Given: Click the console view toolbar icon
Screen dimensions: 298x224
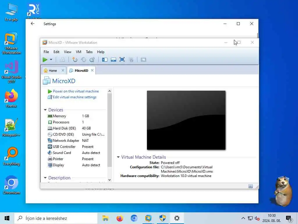Looking at the screenshot, I should [143, 60].
